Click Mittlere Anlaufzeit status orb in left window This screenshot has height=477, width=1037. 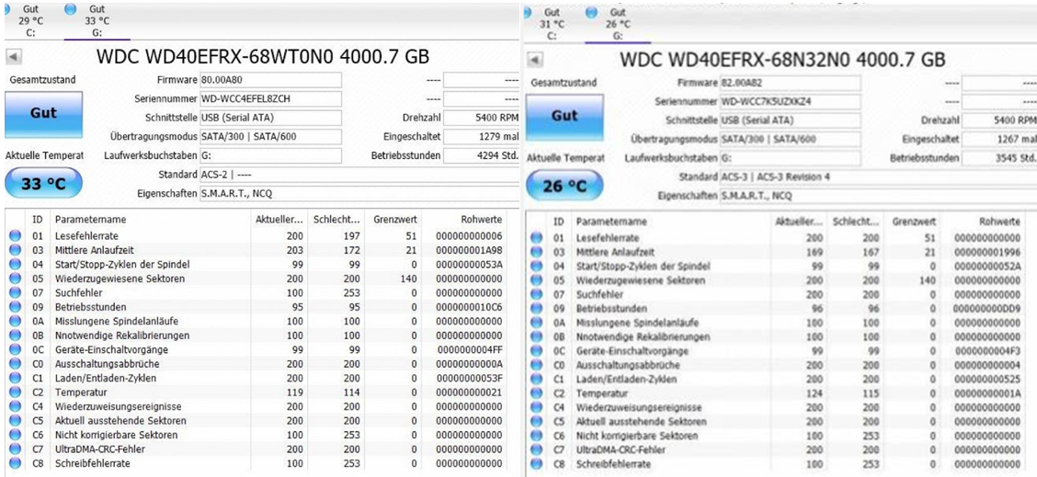[x=15, y=250]
